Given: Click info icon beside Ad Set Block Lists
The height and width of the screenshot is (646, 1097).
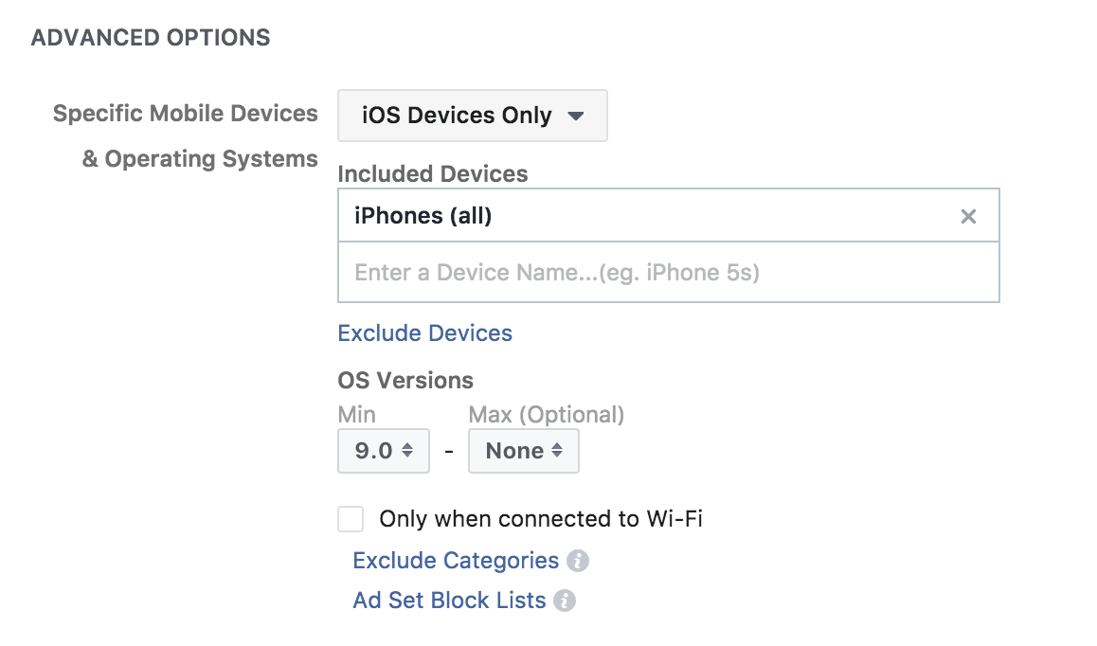Looking at the screenshot, I should (x=565, y=601).
